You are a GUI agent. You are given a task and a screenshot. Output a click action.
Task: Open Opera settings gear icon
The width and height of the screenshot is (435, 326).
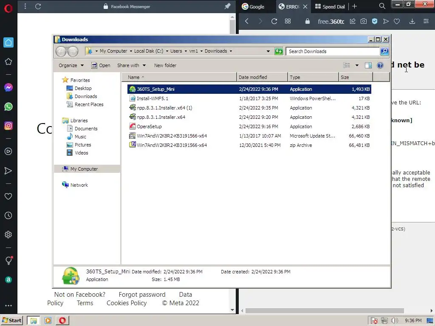click(x=8, y=234)
